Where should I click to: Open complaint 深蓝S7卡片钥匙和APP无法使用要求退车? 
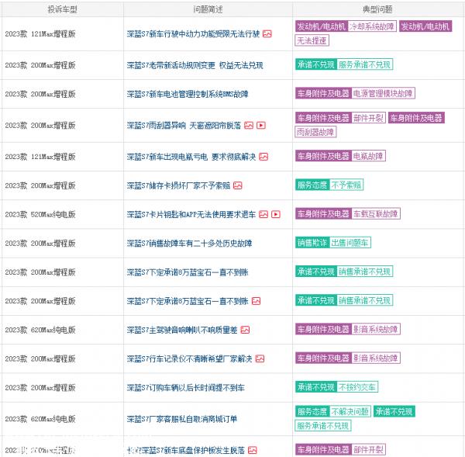191,214
